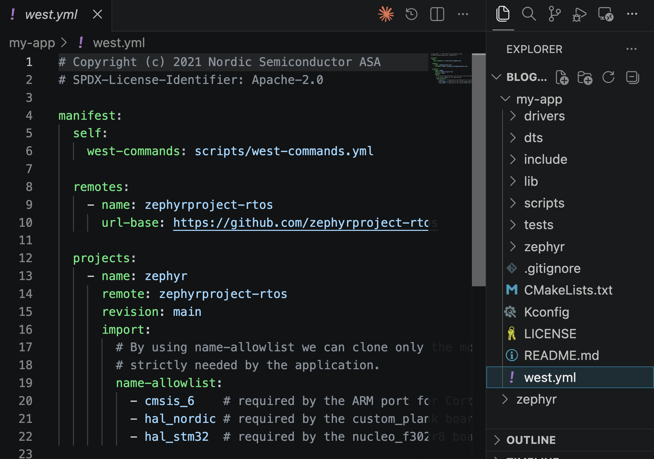
Task: Click line number 12 in the gutter
Action: point(25,258)
